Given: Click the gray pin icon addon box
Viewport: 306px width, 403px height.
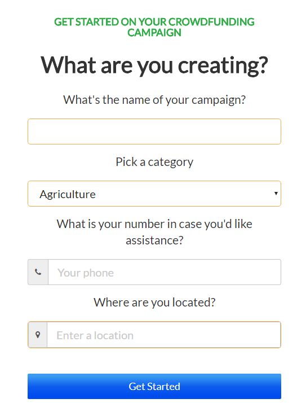Looking at the screenshot, I should [x=38, y=335].
